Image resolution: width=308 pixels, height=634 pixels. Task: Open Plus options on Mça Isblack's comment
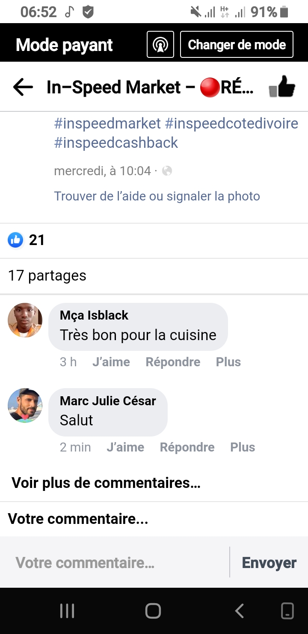228,362
